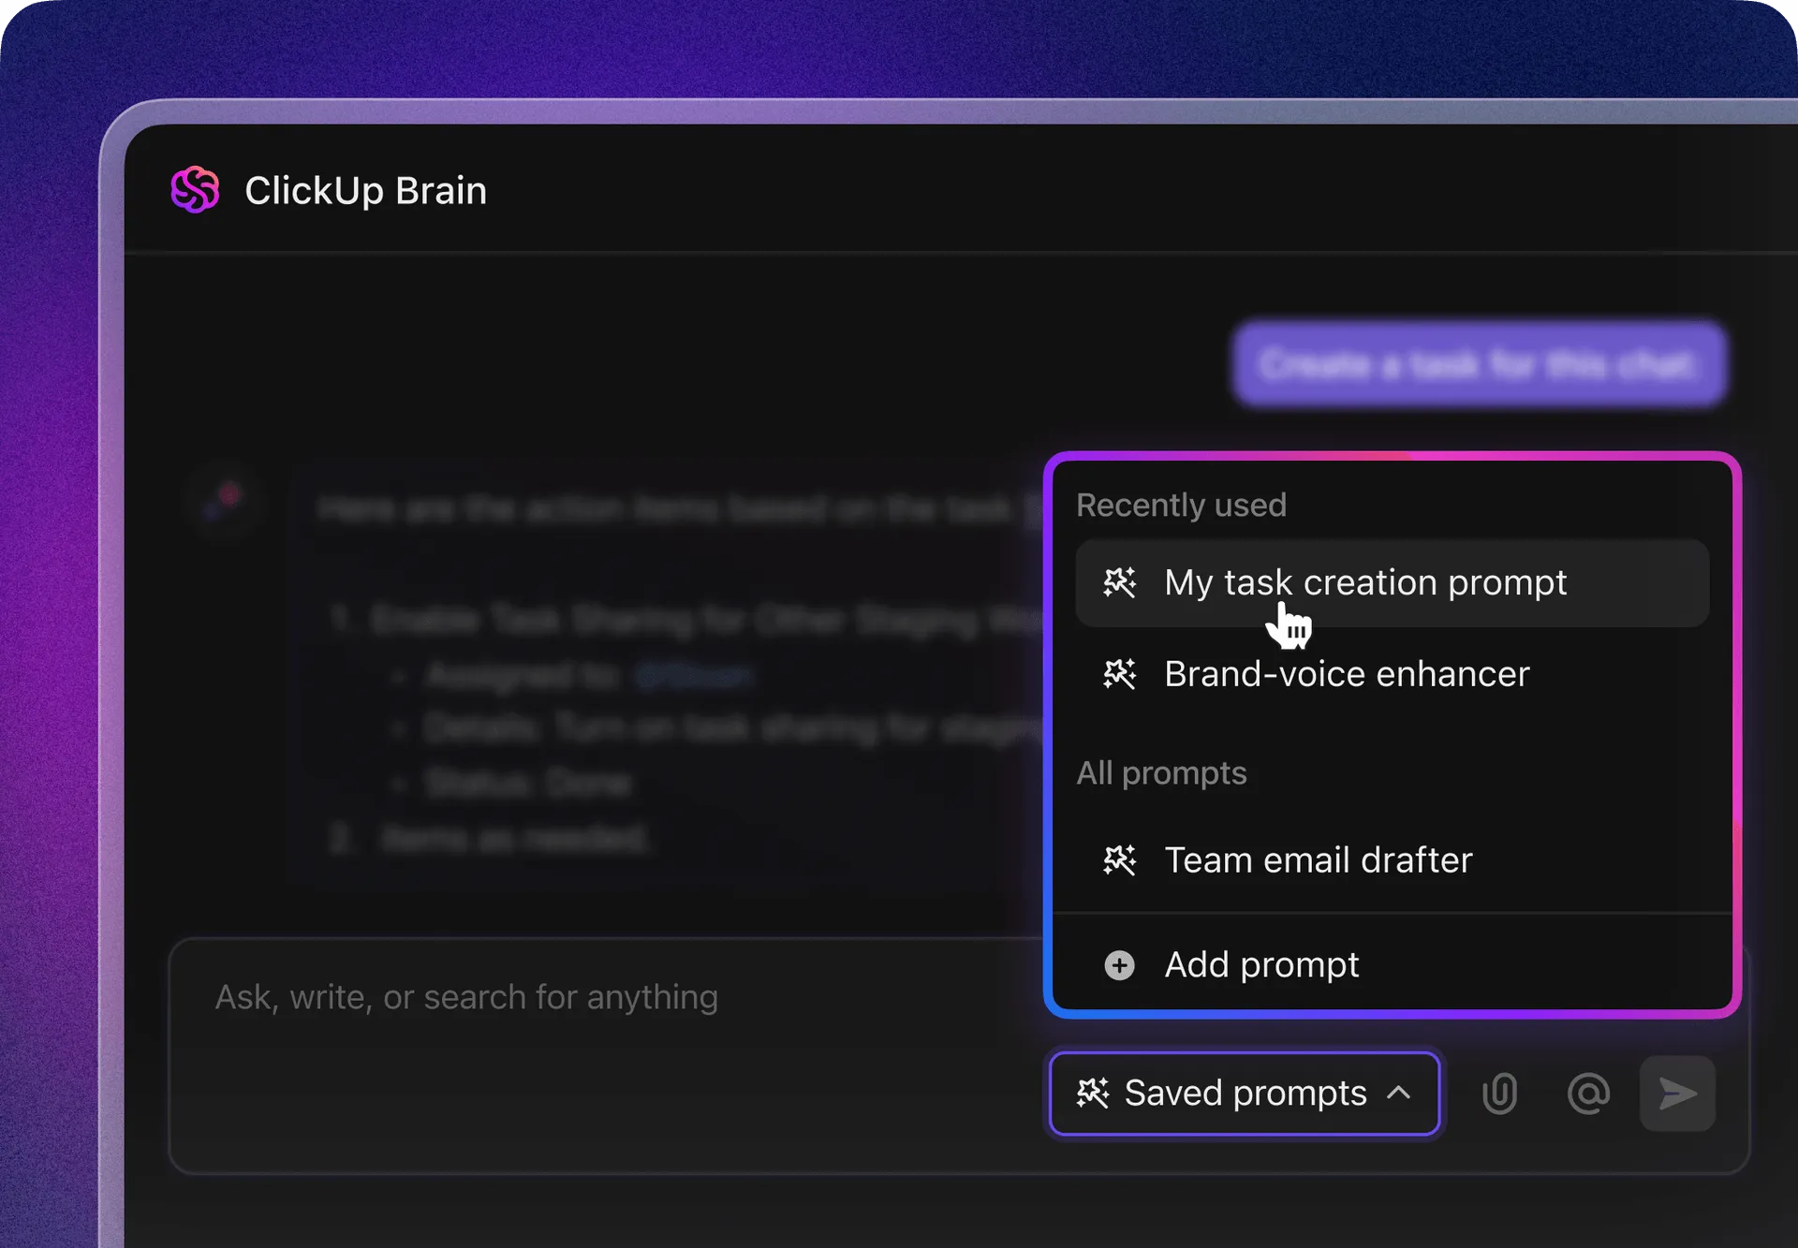Image resolution: width=1798 pixels, height=1248 pixels.
Task: Click the paperclip attachment icon
Action: pyautogui.click(x=1499, y=1094)
